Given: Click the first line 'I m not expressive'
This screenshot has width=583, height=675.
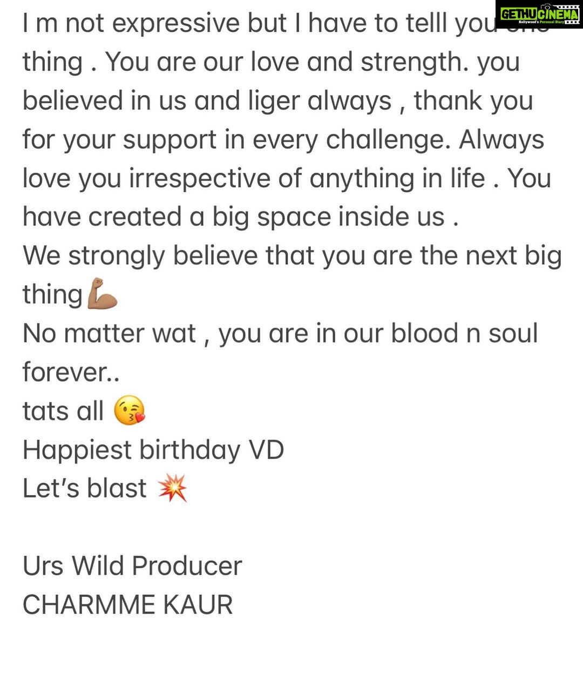Looking at the screenshot, I should pos(286,24).
